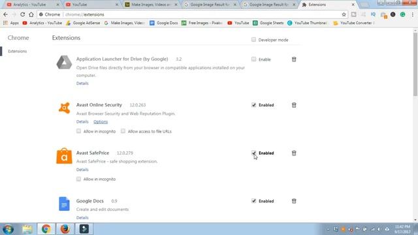This screenshot has height=235, width=418.
Task: Launch Firefox from the taskbar
Action: click(65, 229)
